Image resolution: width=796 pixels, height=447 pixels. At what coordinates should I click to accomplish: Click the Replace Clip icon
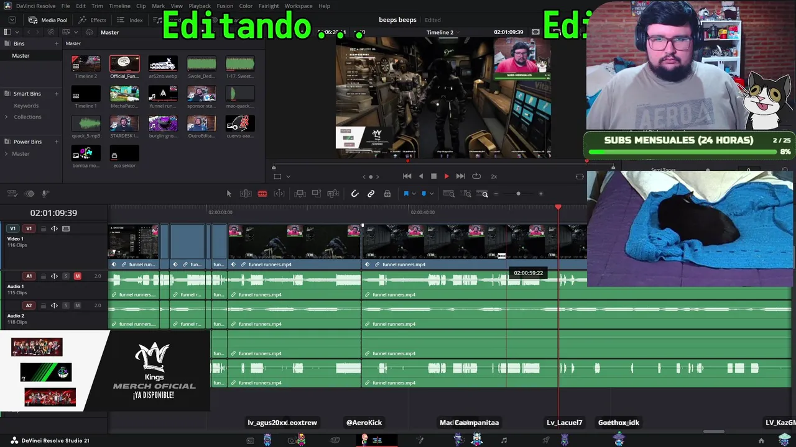(x=333, y=194)
